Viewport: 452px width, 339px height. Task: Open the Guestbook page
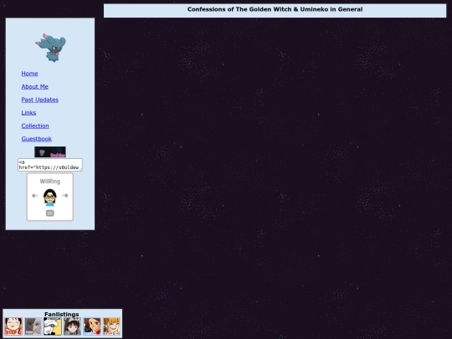pos(37,139)
